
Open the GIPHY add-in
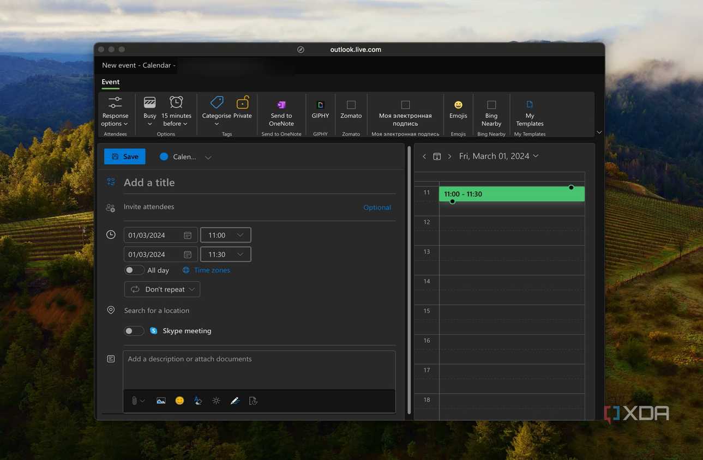tap(320, 109)
